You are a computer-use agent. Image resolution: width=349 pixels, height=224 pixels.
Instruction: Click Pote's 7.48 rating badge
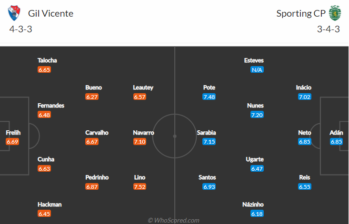209,97
